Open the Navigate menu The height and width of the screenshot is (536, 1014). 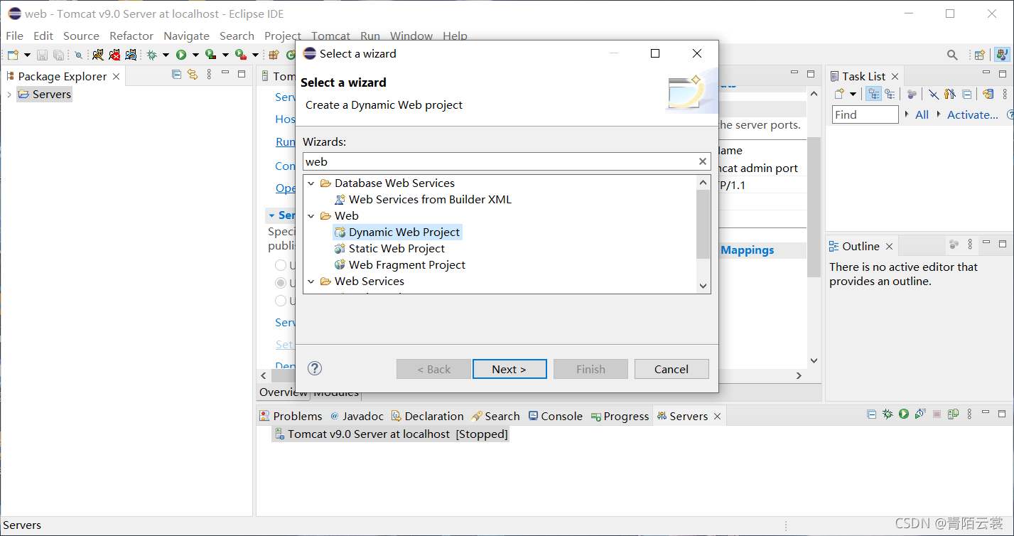coord(186,36)
